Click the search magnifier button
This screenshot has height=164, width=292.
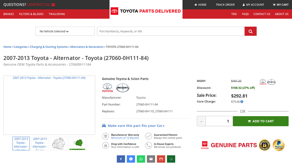250,31
